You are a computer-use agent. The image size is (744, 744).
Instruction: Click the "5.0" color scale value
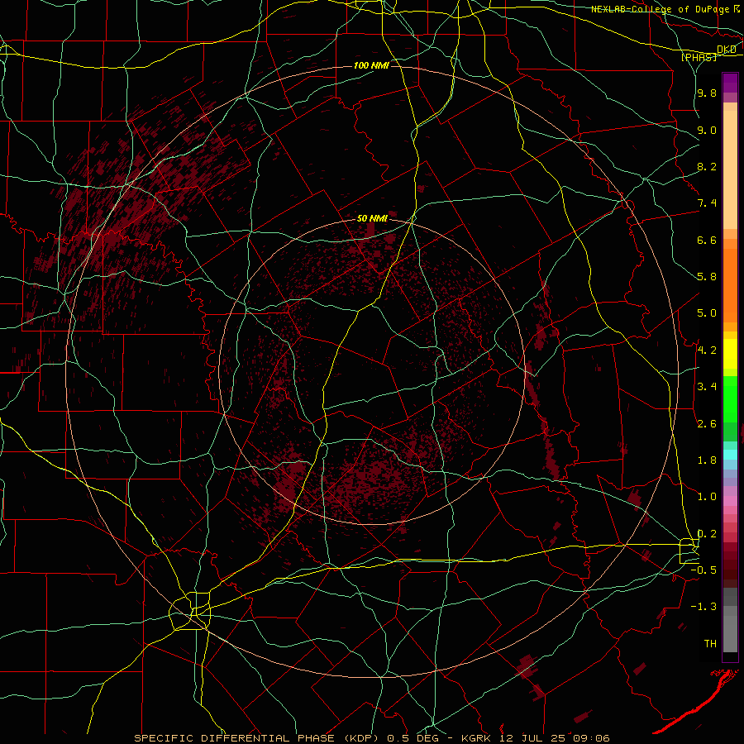[707, 313]
